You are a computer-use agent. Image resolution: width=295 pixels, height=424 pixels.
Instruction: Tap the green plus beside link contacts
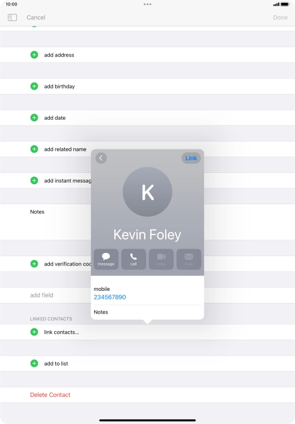pos(34,332)
